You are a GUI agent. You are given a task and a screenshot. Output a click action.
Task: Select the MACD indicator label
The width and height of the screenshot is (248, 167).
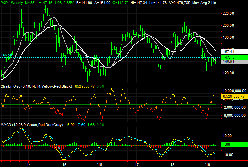[x=7, y=125]
